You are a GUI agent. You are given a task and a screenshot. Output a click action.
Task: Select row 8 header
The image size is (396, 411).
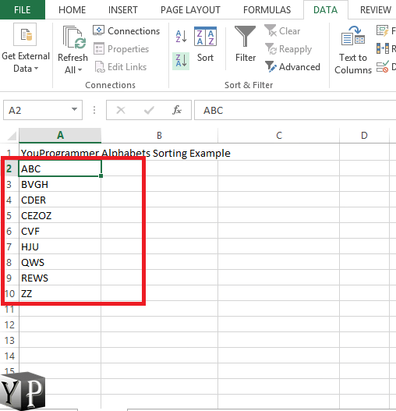click(9, 262)
